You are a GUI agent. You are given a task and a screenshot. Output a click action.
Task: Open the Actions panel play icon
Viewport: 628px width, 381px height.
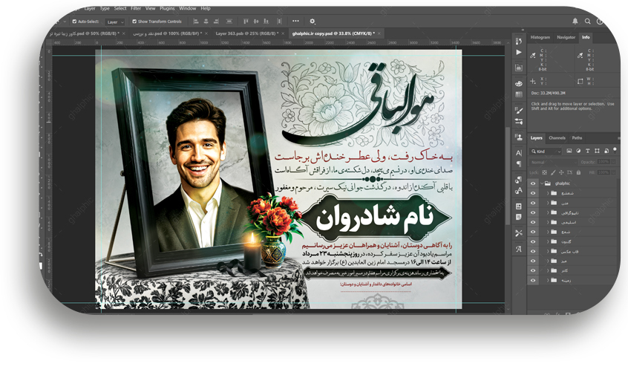519,53
